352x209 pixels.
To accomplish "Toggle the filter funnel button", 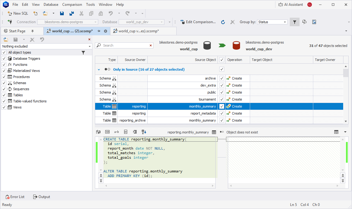I will coord(295,22).
